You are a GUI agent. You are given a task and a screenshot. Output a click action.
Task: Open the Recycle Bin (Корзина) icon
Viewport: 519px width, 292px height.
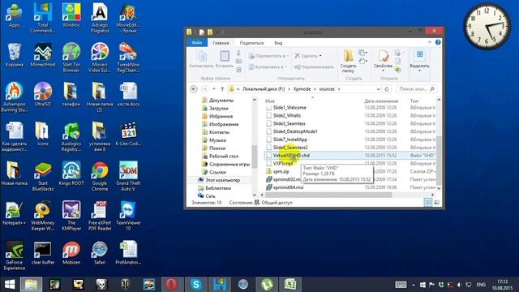[15, 55]
